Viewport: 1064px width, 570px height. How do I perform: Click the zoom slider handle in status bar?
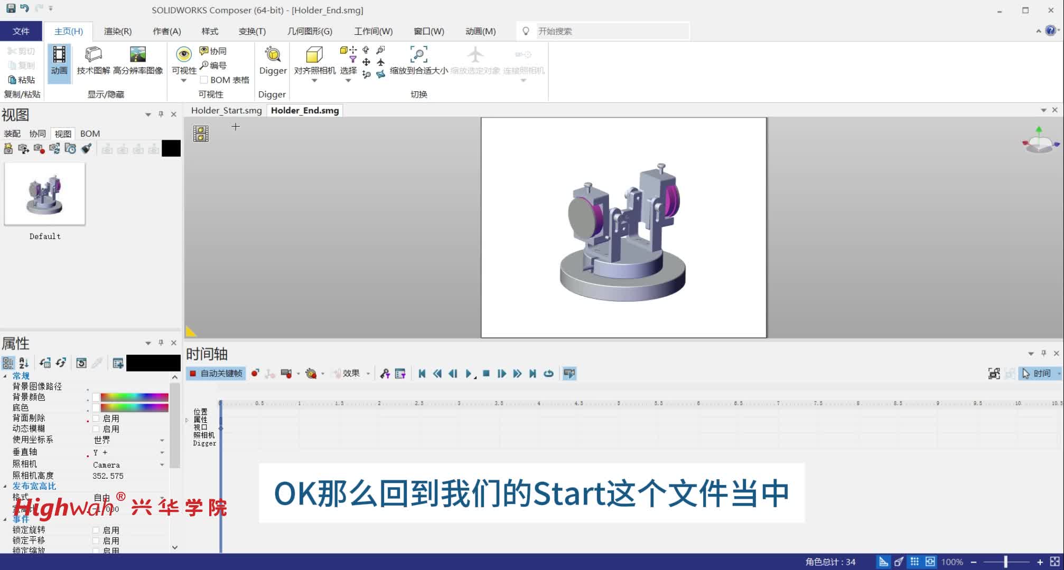(1006, 562)
